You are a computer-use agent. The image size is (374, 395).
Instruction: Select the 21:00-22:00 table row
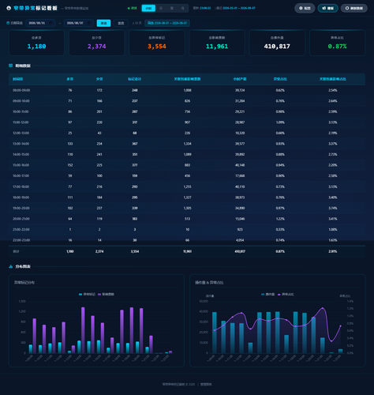pos(187,229)
